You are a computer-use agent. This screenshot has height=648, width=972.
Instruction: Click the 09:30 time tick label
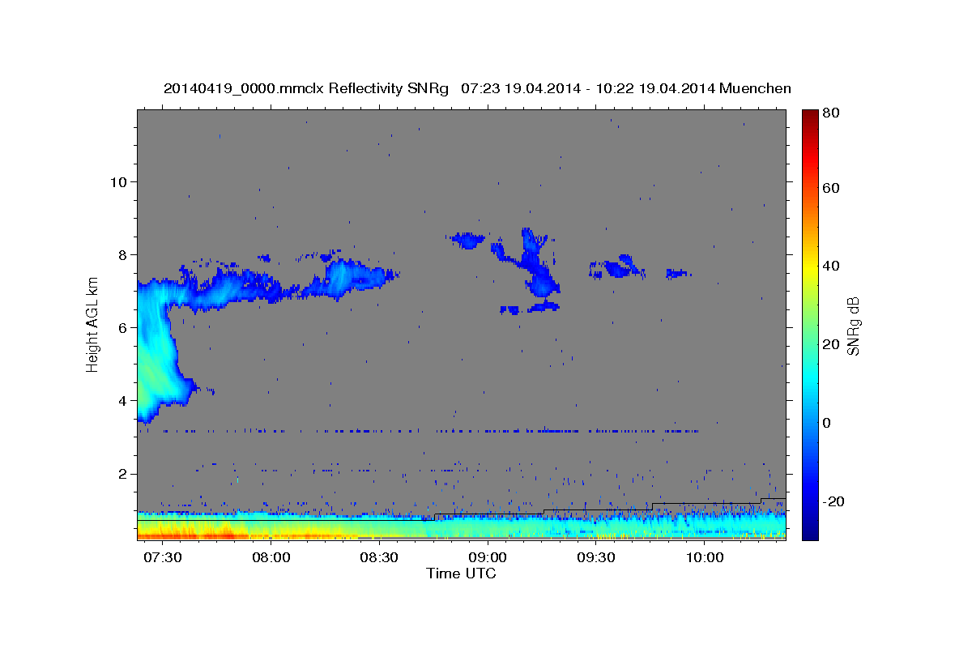coord(596,558)
